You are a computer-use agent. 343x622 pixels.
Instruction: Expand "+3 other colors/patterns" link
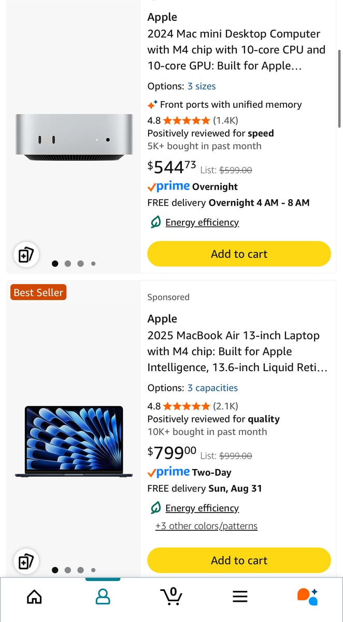206,526
